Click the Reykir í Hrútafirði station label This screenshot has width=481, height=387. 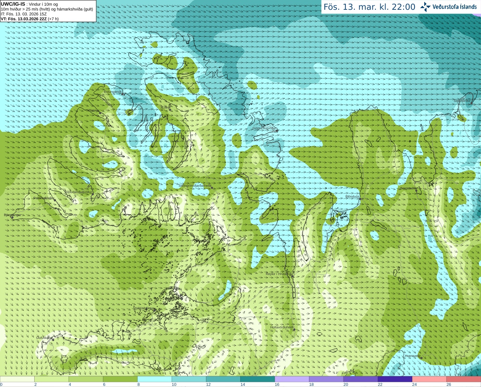pos(278,274)
